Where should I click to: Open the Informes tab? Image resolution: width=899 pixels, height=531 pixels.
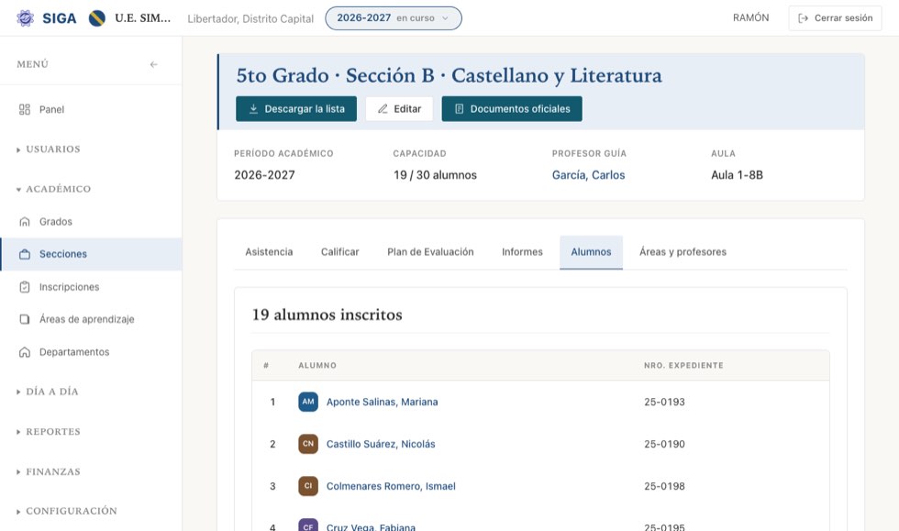point(522,251)
